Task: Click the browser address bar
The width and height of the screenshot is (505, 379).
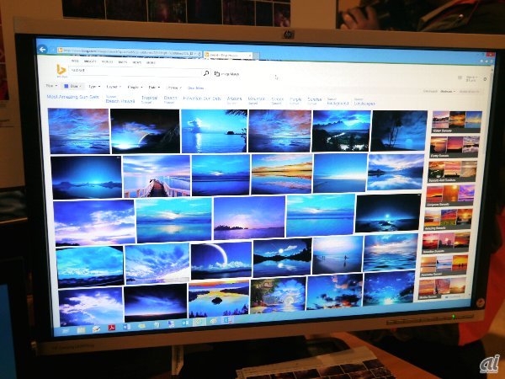Action: pyautogui.click(x=129, y=52)
